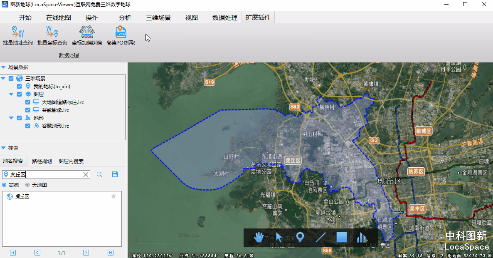Viewport: 493px width, 258px height.
Task: Open the 图层内搜索 search tab
Action: click(x=71, y=161)
